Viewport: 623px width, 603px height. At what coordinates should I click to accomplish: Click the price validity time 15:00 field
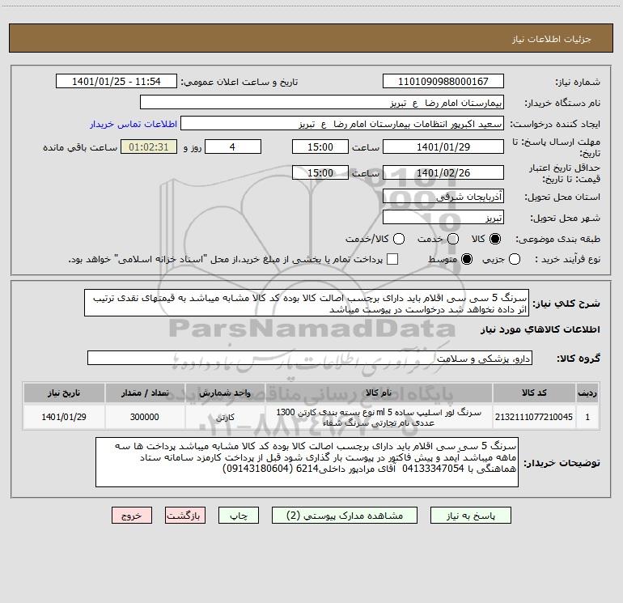pyautogui.click(x=320, y=172)
